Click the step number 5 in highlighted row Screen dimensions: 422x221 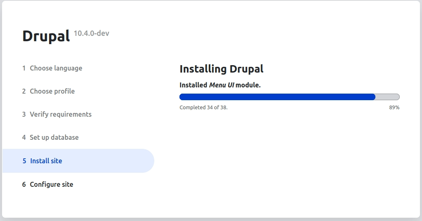tap(24, 161)
